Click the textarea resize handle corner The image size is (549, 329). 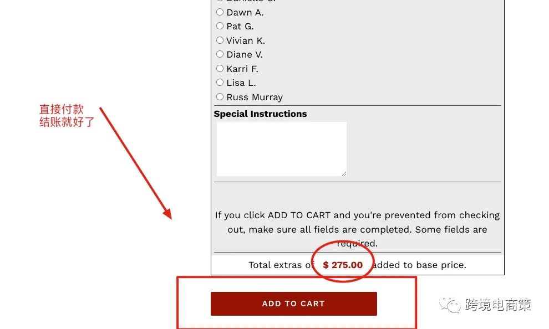pyautogui.click(x=344, y=173)
